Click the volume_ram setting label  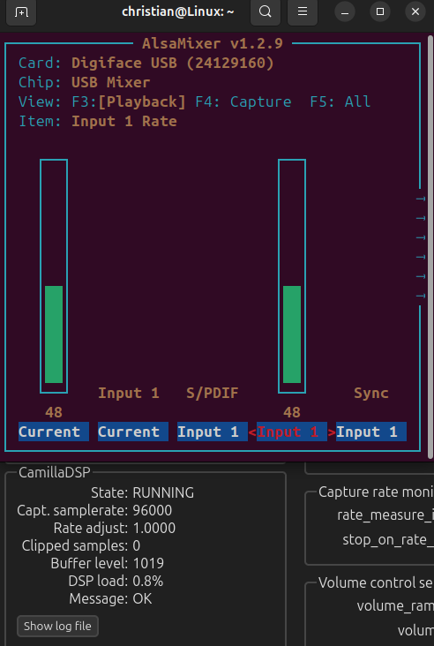tap(395, 606)
